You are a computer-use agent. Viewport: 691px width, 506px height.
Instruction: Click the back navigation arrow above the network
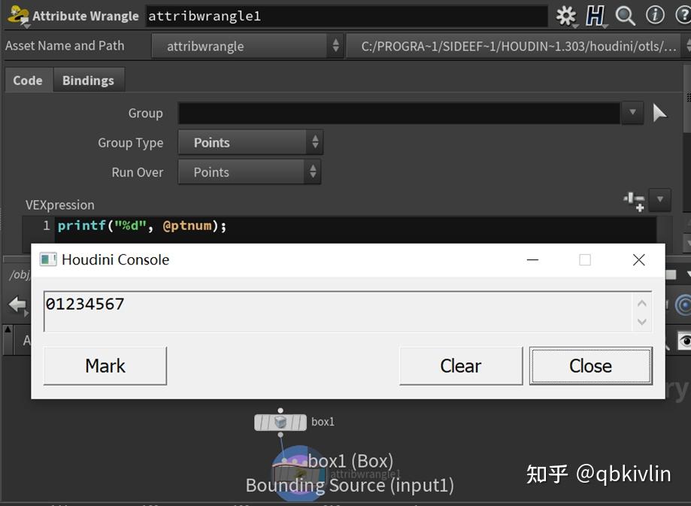tap(17, 305)
